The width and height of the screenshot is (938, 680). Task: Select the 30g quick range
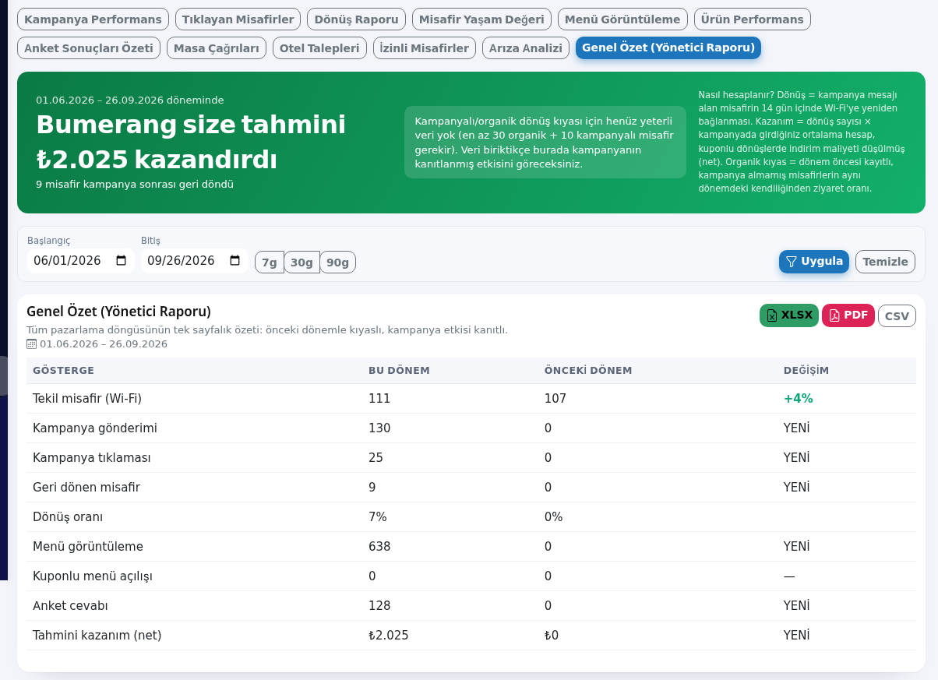[x=301, y=262]
